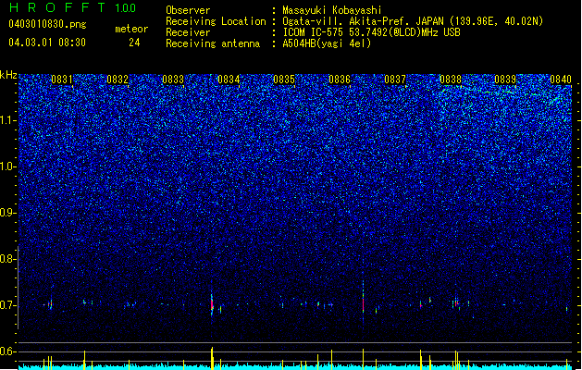Screen dimensions: 582x370
Task: Click the 0.6 kHz frequency label
Action: [x=8, y=351]
